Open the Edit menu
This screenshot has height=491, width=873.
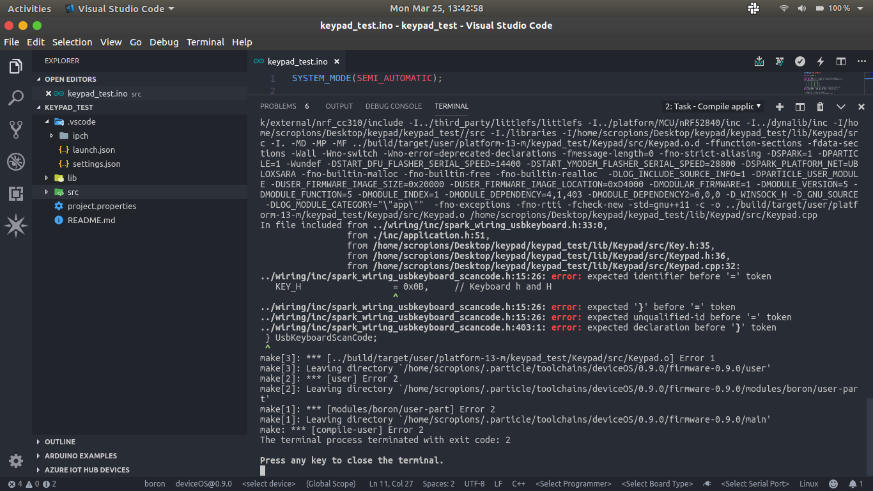pyautogui.click(x=36, y=42)
